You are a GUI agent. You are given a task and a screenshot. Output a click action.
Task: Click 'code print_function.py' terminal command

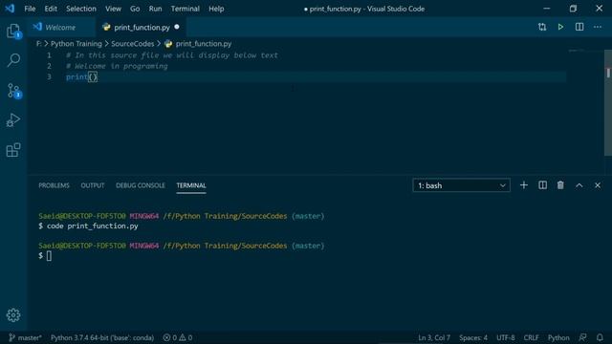coord(93,226)
